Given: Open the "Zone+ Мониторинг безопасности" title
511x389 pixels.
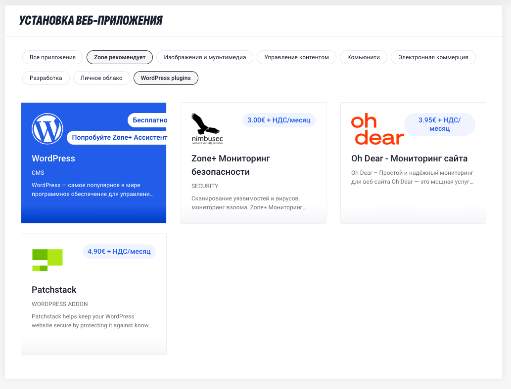Looking at the screenshot, I should 231,165.
